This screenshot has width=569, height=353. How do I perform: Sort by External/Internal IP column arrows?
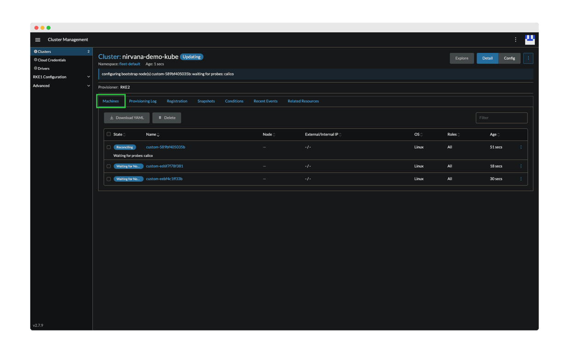pyautogui.click(x=340, y=135)
